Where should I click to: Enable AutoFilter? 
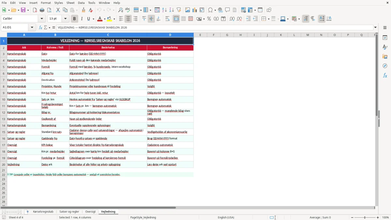click(179, 10)
